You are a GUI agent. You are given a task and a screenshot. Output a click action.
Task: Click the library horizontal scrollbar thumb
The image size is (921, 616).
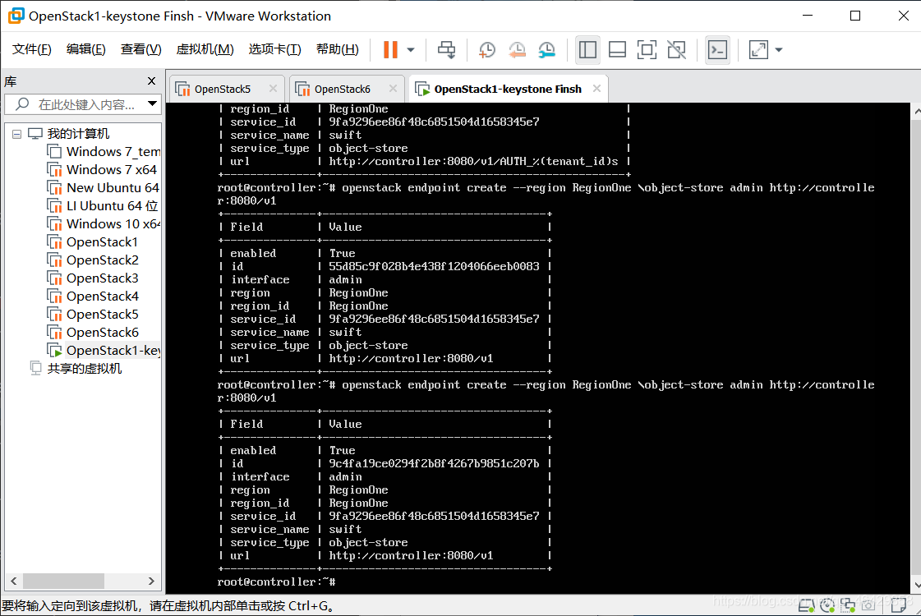pos(63,582)
